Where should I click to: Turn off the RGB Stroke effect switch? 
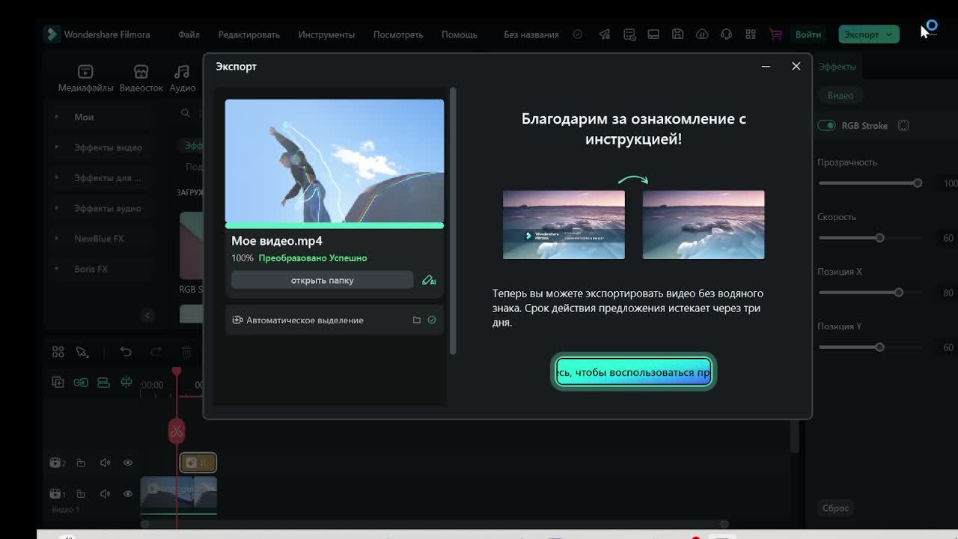coord(826,125)
